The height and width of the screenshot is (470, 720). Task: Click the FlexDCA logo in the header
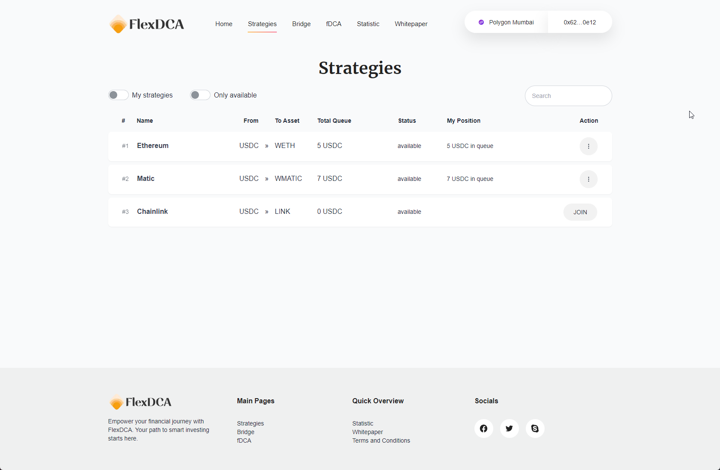(146, 24)
